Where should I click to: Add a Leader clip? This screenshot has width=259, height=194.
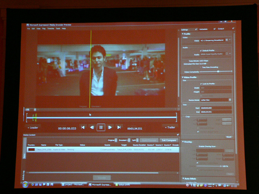33,128
